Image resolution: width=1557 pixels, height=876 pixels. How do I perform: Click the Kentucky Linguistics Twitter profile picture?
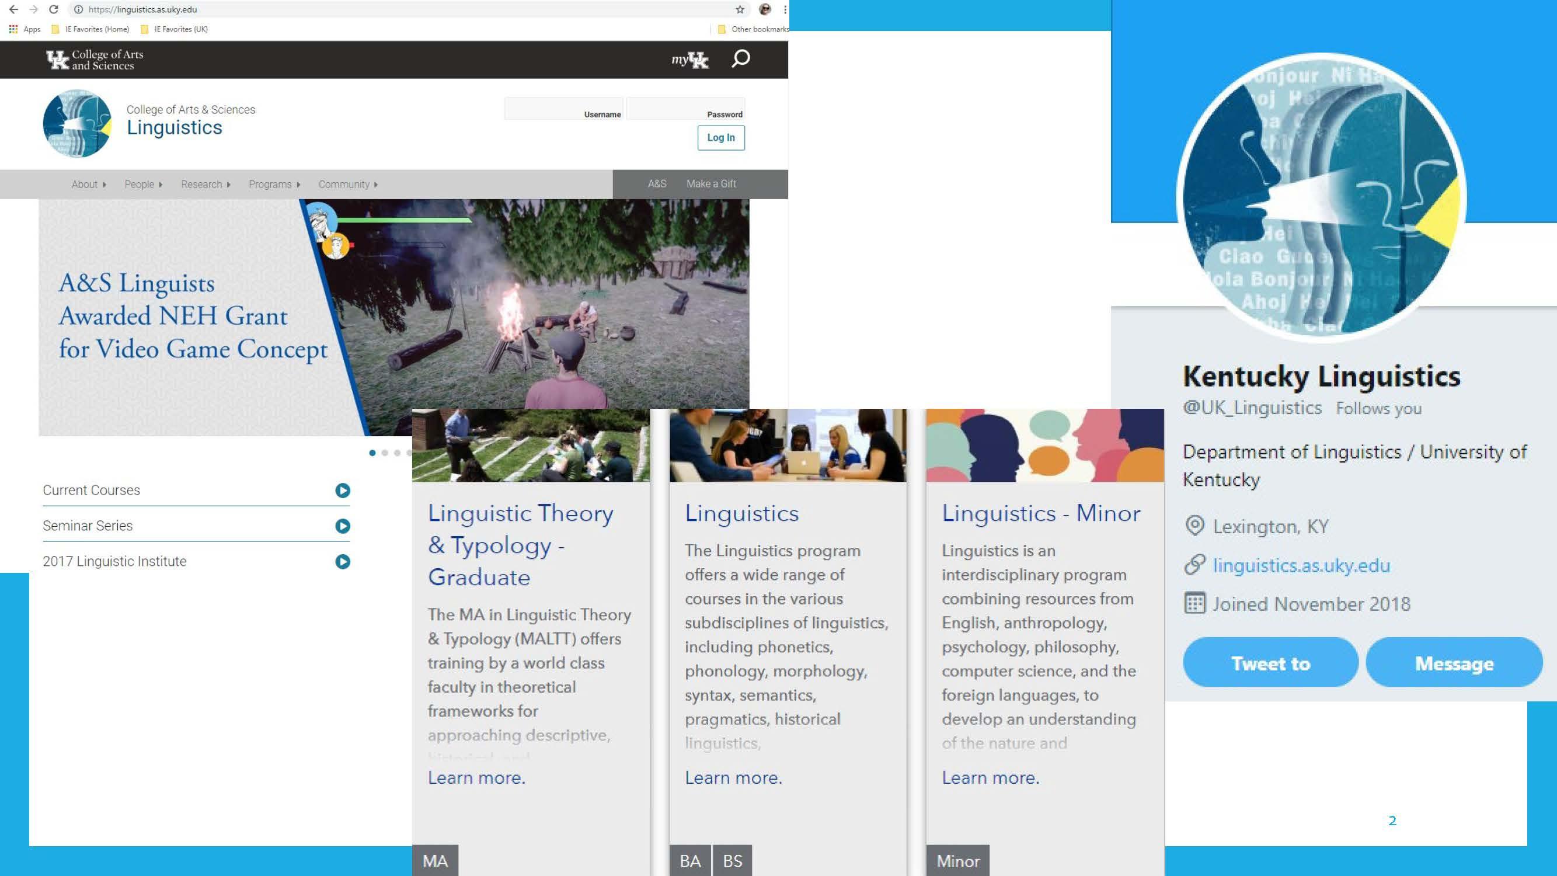click(1321, 198)
